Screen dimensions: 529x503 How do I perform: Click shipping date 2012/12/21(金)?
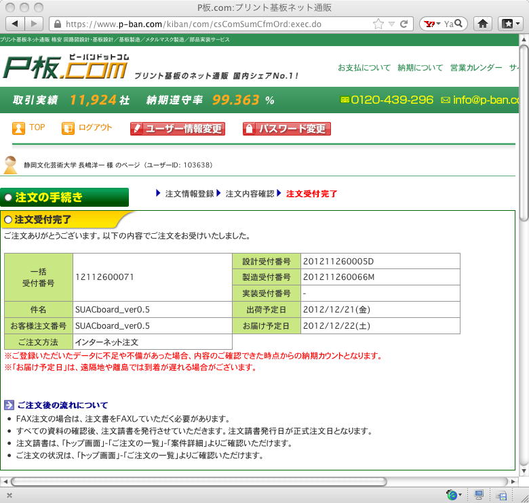coord(336,310)
